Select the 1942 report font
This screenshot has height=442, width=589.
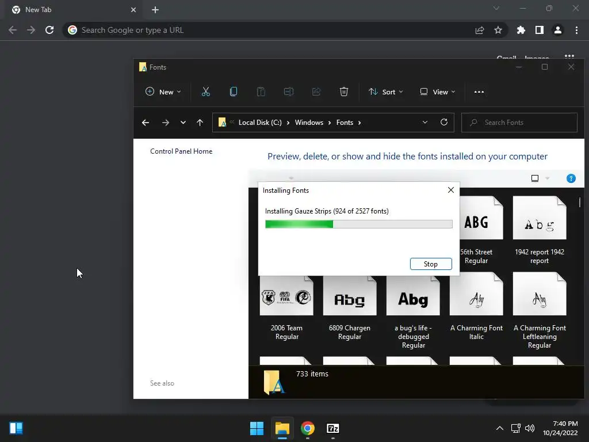(x=540, y=231)
